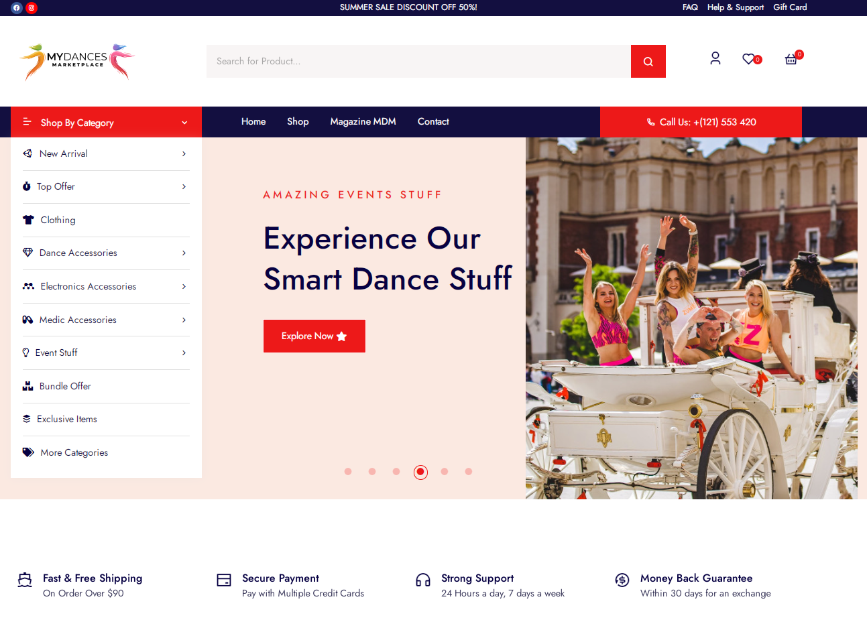Screen dimensions: 867x632
Task: Focus the Search for Product field
Action: (418, 62)
